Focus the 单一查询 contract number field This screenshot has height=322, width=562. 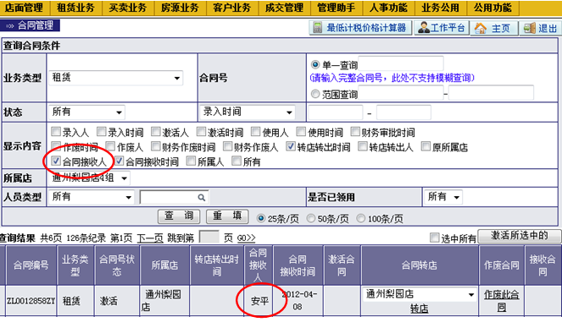point(401,63)
